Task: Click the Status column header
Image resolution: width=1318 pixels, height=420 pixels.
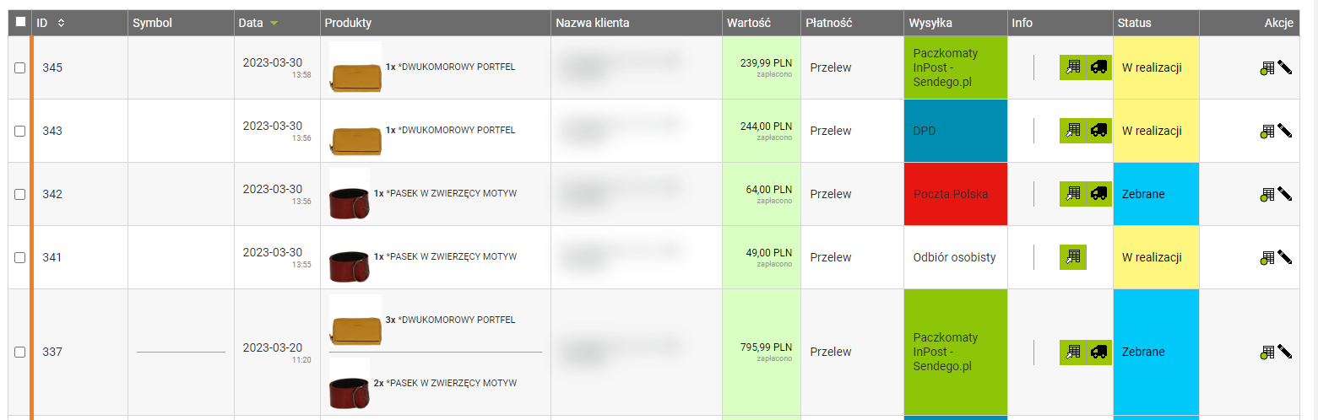Action: [x=1134, y=23]
